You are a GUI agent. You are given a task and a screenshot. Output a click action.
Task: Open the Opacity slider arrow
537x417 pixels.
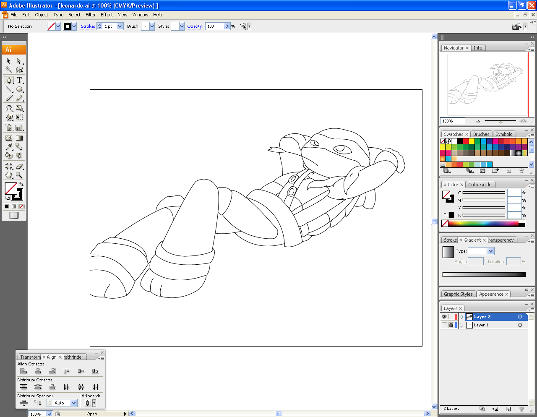pos(227,26)
